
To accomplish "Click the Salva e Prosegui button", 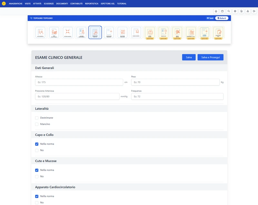I will 211,57.
